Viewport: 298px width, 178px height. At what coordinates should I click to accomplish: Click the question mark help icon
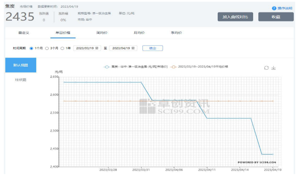(x=274, y=8)
